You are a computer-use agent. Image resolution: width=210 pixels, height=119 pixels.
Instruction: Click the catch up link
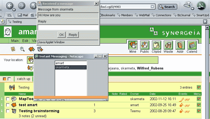(24, 79)
